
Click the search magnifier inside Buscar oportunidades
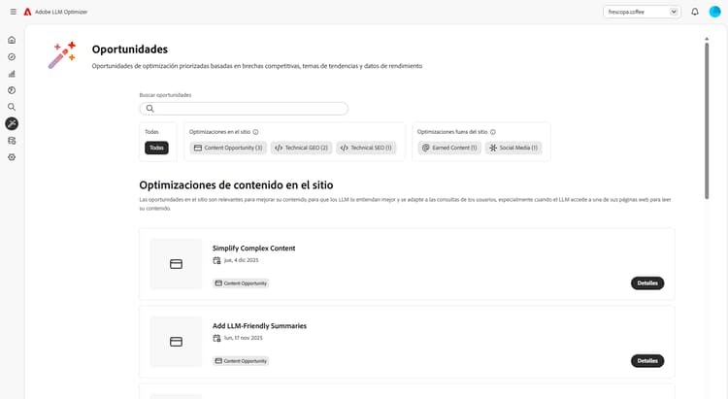[149, 108]
